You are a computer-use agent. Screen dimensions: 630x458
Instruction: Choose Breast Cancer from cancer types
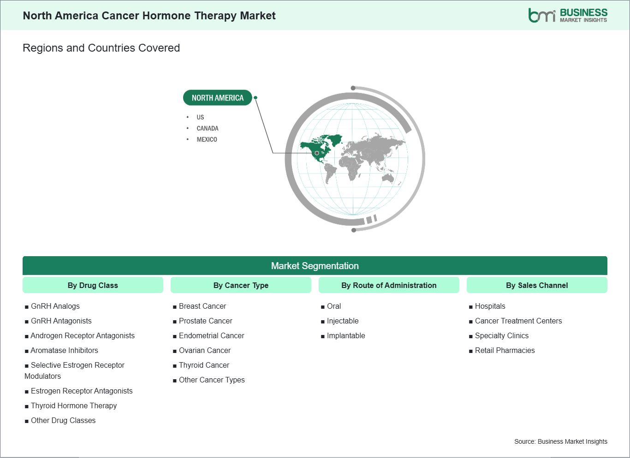202,306
